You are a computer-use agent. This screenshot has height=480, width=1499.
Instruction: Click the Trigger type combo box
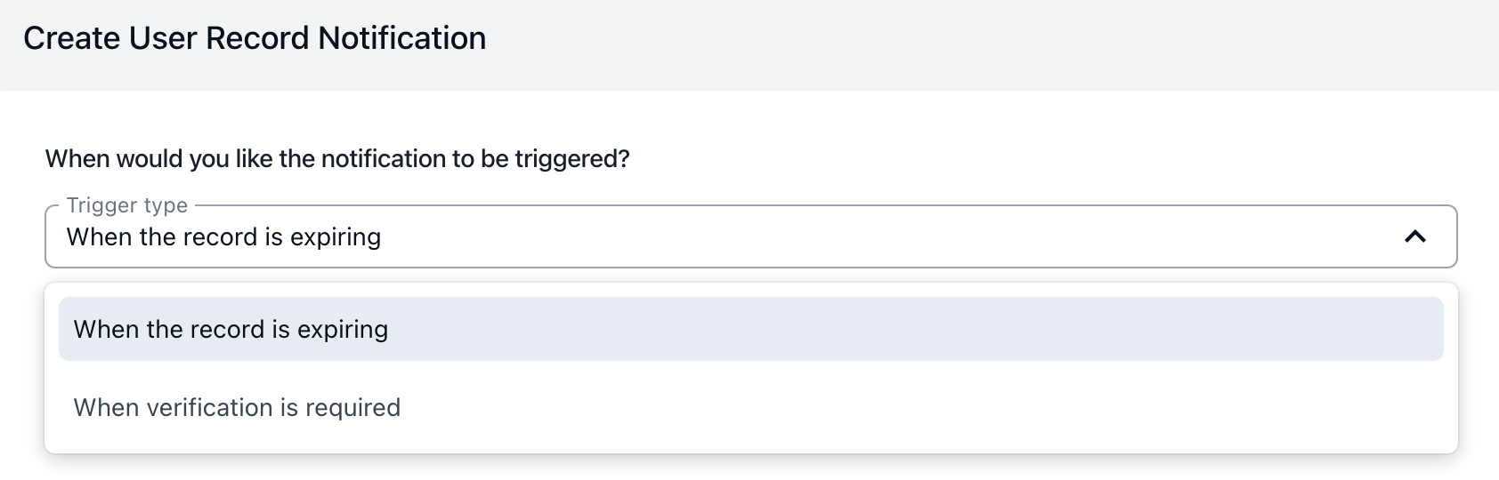(750, 236)
